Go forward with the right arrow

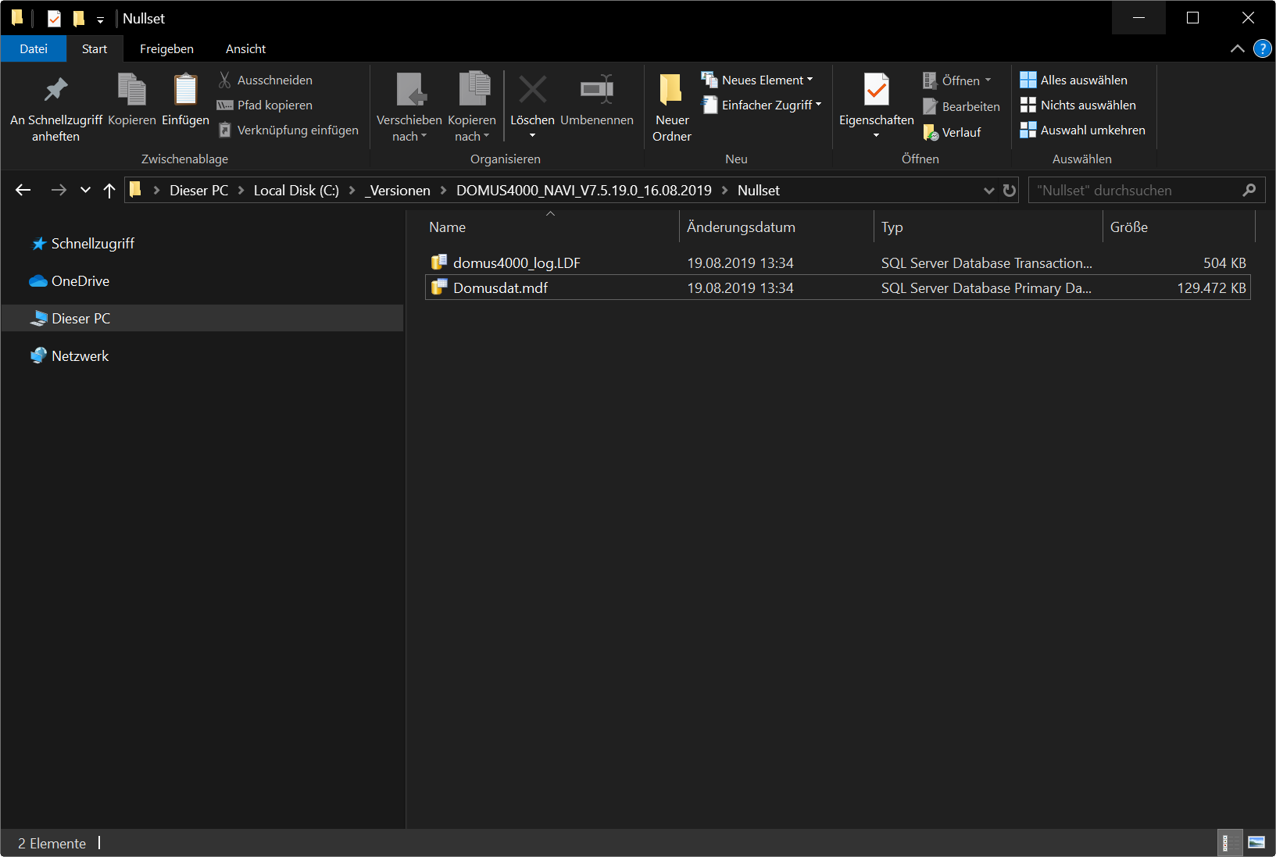[x=59, y=190]
